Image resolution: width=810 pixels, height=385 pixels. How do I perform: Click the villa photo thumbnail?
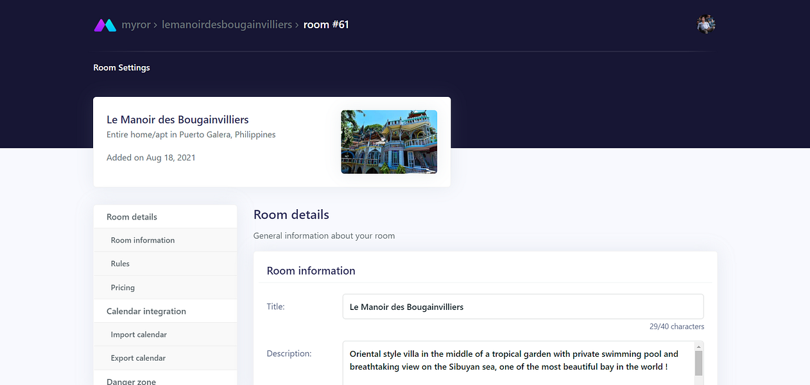pyautogui.click(x=389, y=142)
